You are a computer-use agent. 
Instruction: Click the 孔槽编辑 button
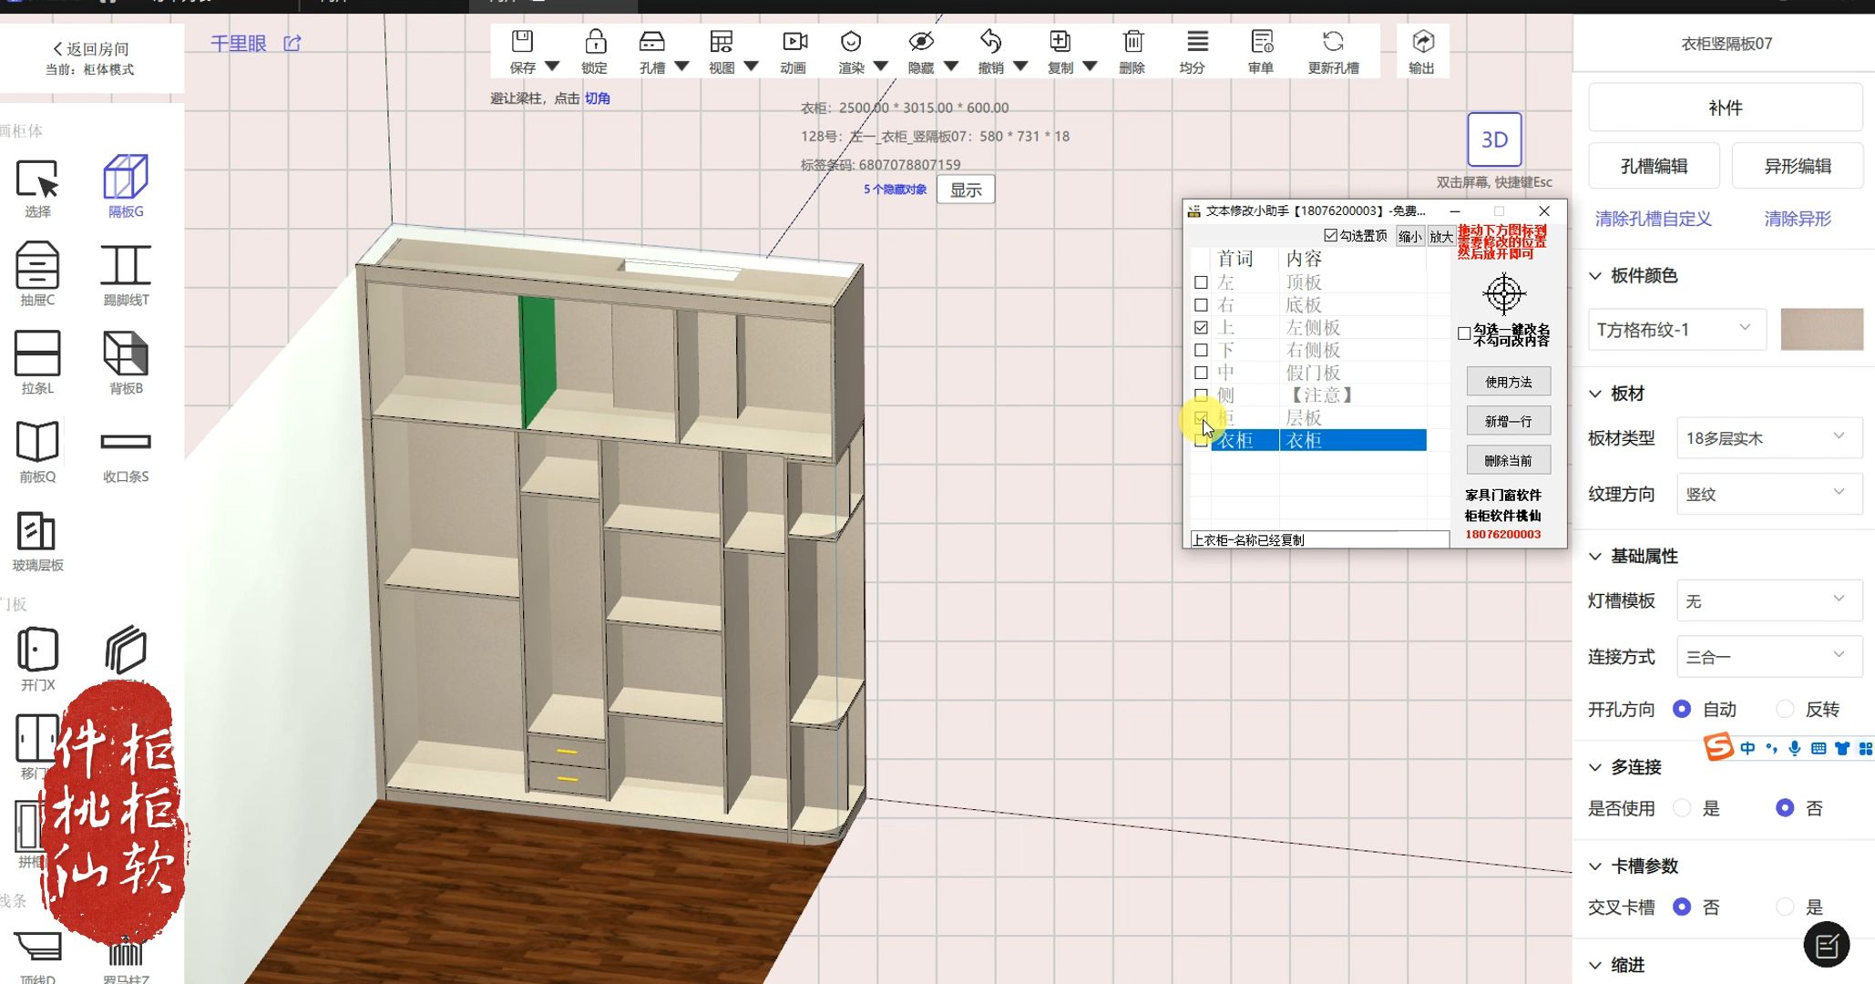tap(1654, 166)
